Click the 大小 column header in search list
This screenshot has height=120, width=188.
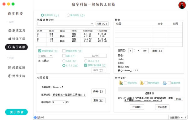160,24
